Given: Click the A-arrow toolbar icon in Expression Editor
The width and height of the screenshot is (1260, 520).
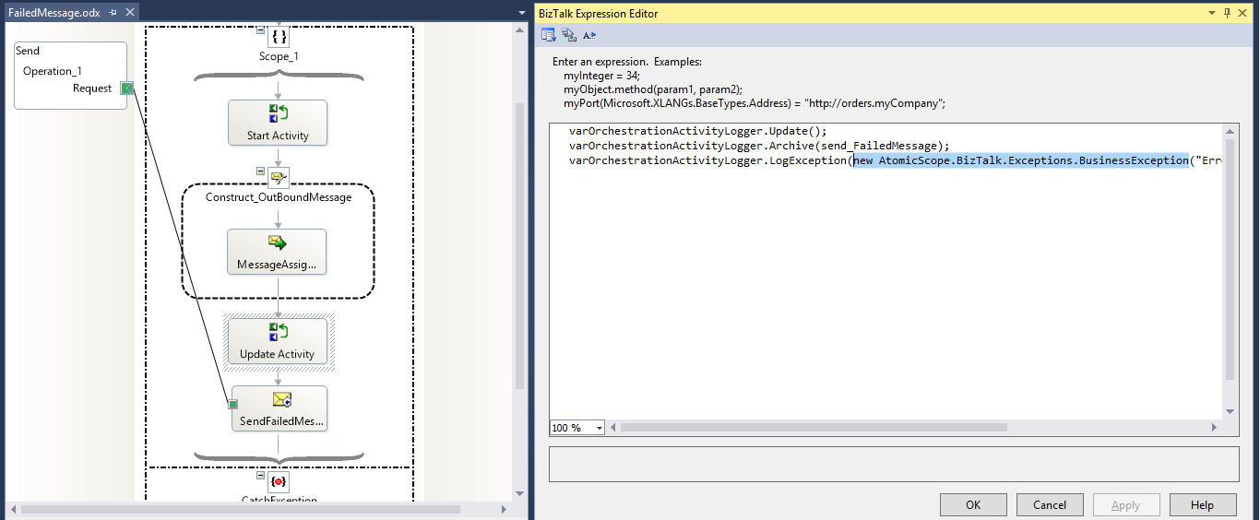Looking at the screenshot, I should pos(589,35).
